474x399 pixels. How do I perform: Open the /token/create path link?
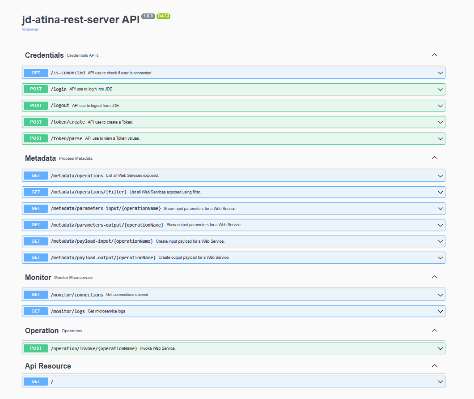point(68,122)
